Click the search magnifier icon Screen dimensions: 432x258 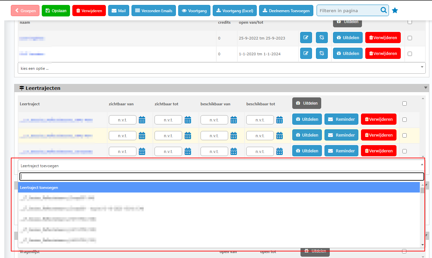[383, 11]
